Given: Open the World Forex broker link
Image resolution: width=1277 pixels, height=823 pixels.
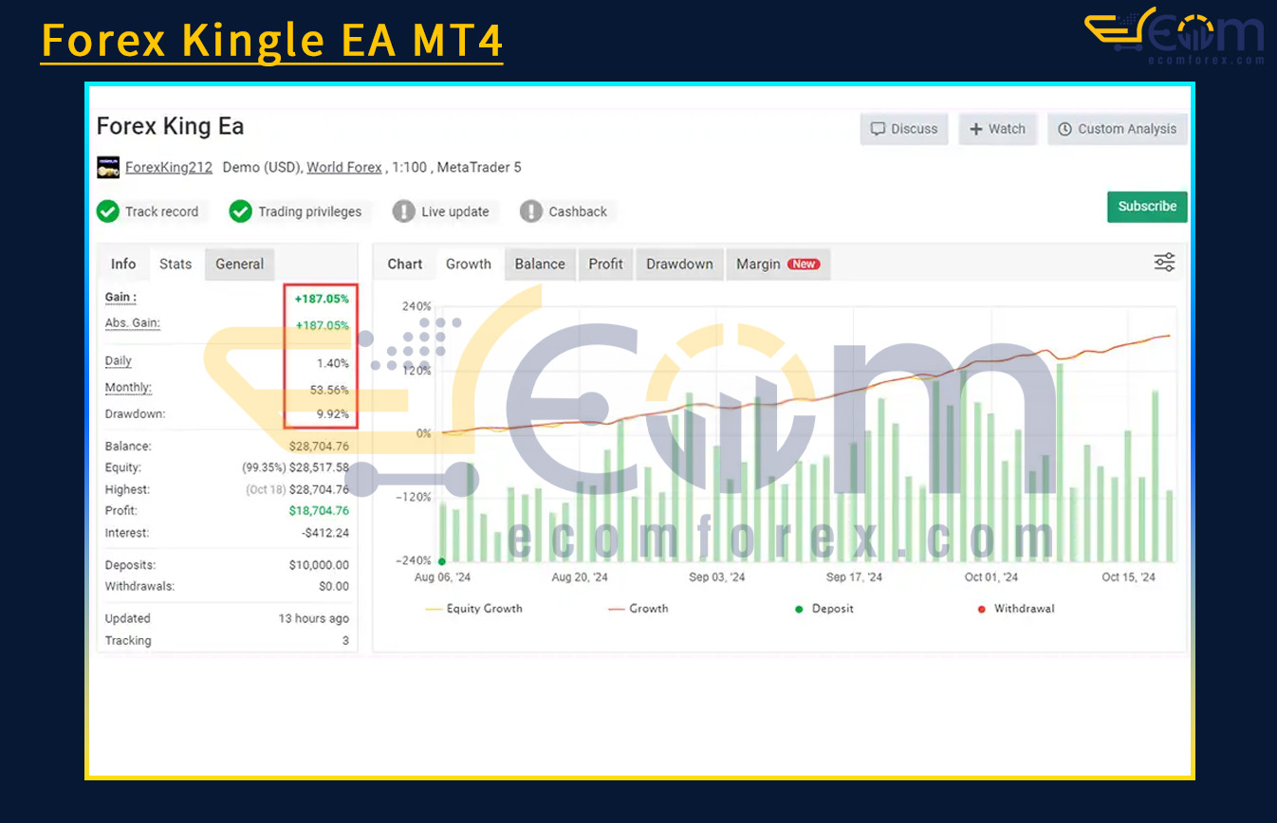Looking at the screenshot, I should [344, 168].
